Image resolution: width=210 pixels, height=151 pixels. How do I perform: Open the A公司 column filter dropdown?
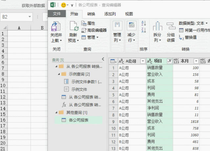click(x=142, y=61)
